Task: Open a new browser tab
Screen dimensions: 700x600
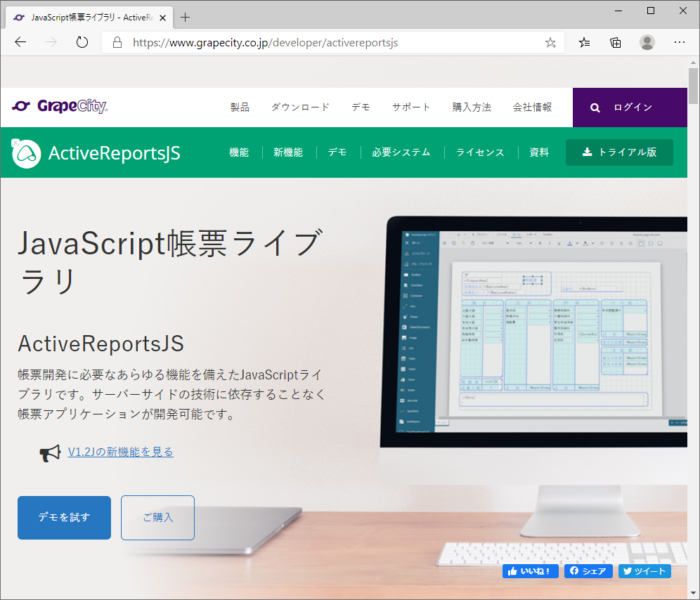Action: pyautogui.click(x=186, y=18)
